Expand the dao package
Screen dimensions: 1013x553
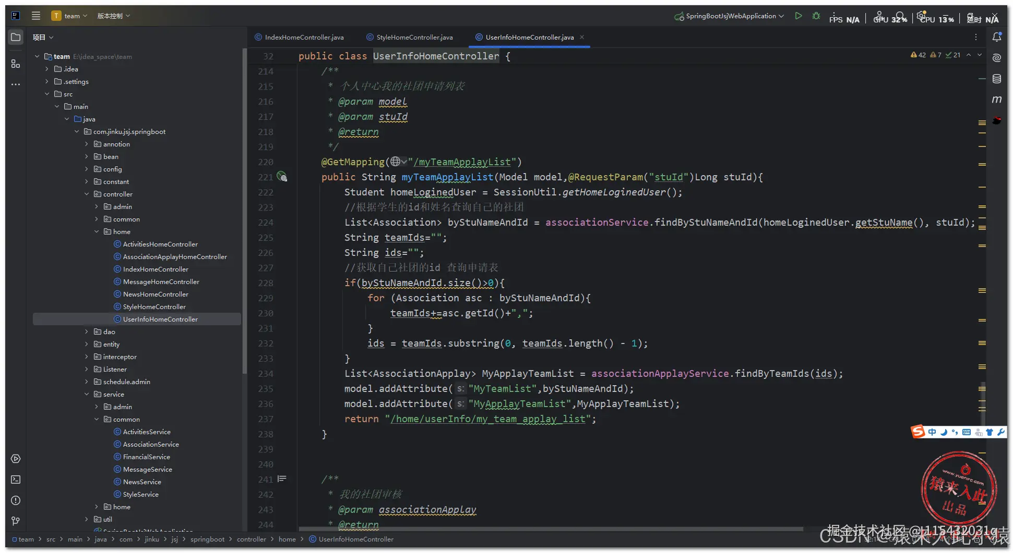[x=87, y=331]
